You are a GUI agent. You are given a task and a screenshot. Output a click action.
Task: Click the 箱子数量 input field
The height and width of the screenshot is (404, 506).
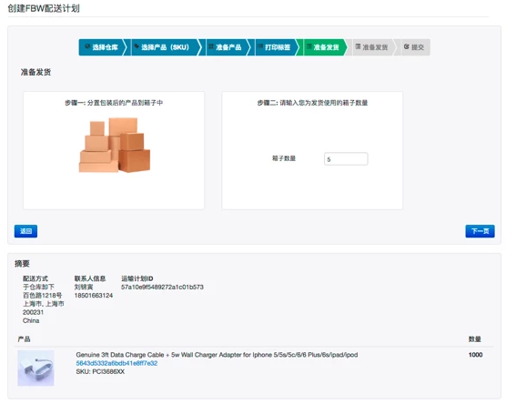pos(346,159)
